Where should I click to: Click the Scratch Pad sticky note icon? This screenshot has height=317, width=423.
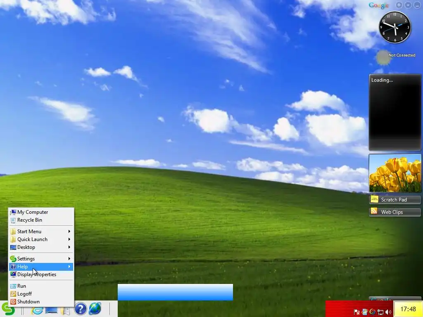click(374, 199)
